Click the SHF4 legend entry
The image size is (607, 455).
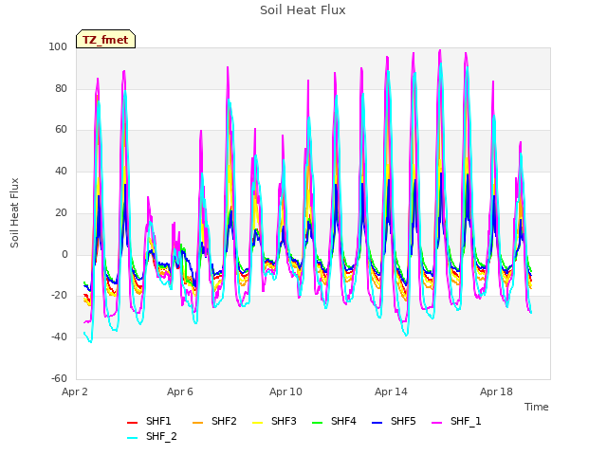[334, 421]
